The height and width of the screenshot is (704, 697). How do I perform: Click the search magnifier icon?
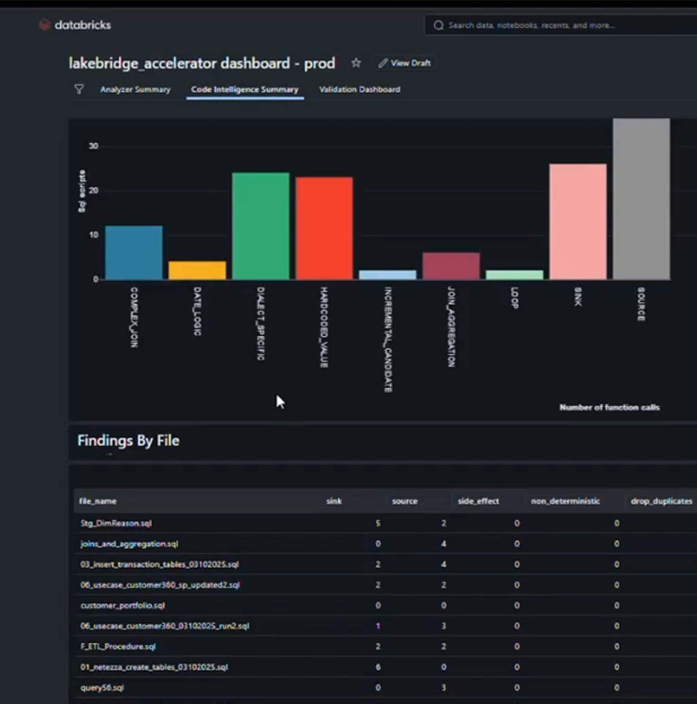[439, 25]
